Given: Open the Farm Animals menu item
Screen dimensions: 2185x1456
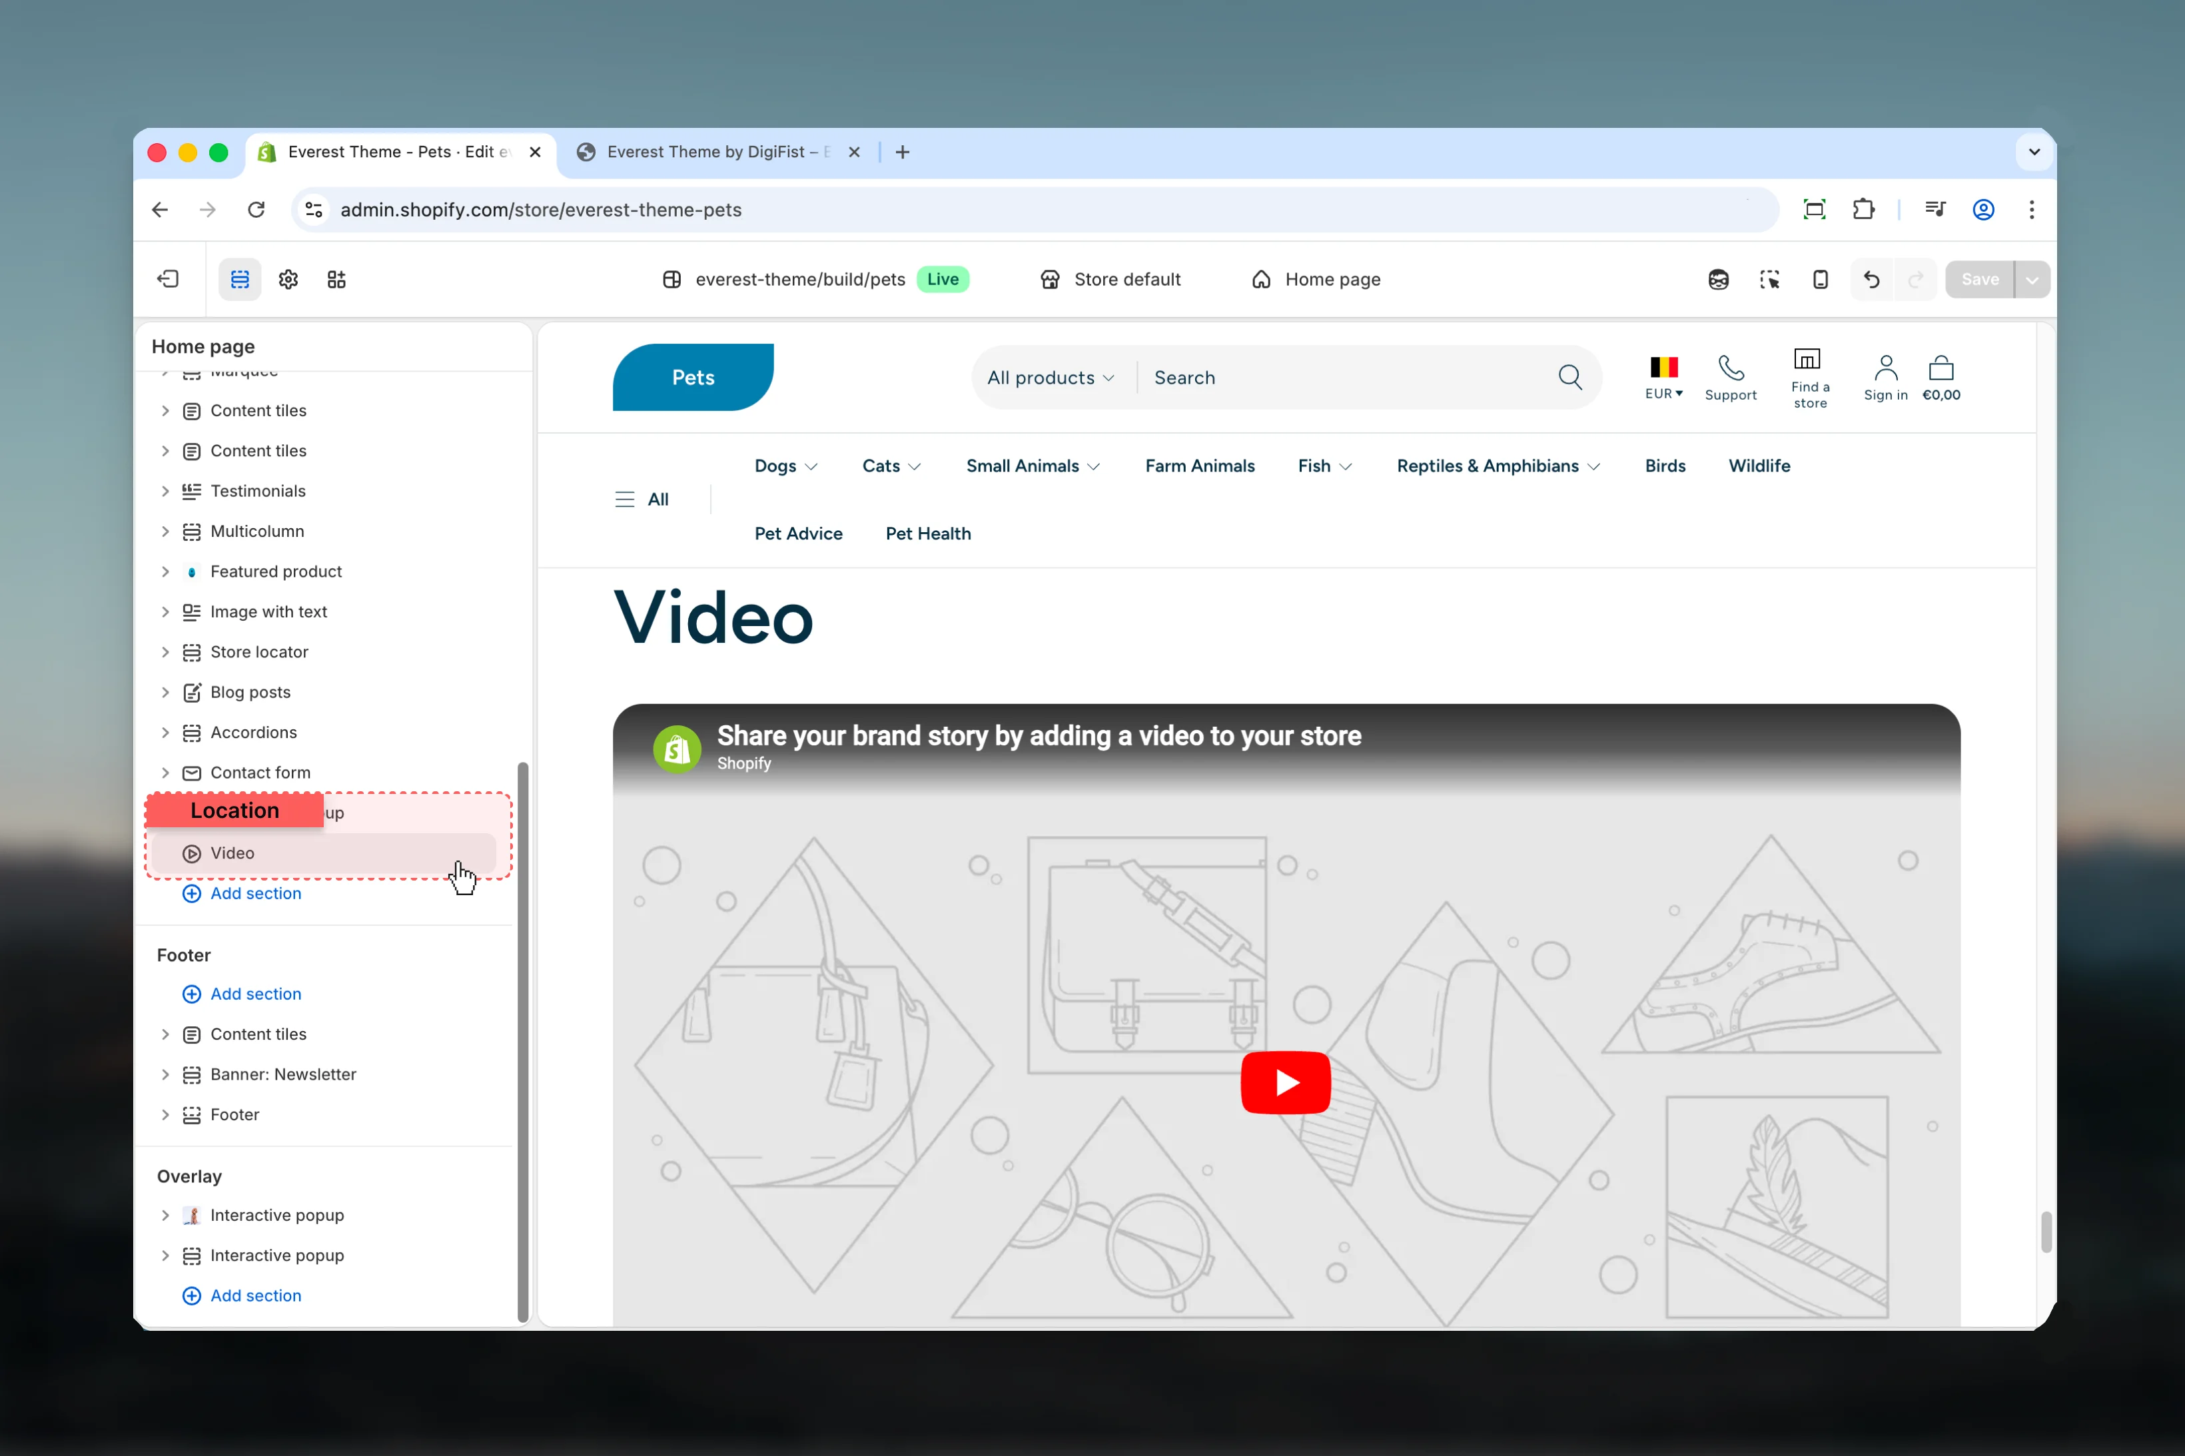Looking at the screenshot, I should coord(1200,466).
